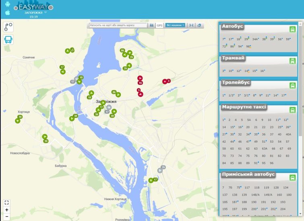Zoom in the map with plus button

(6, 209)
